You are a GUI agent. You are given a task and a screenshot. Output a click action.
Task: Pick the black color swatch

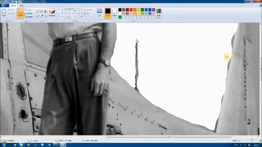(x=120, y=10)
